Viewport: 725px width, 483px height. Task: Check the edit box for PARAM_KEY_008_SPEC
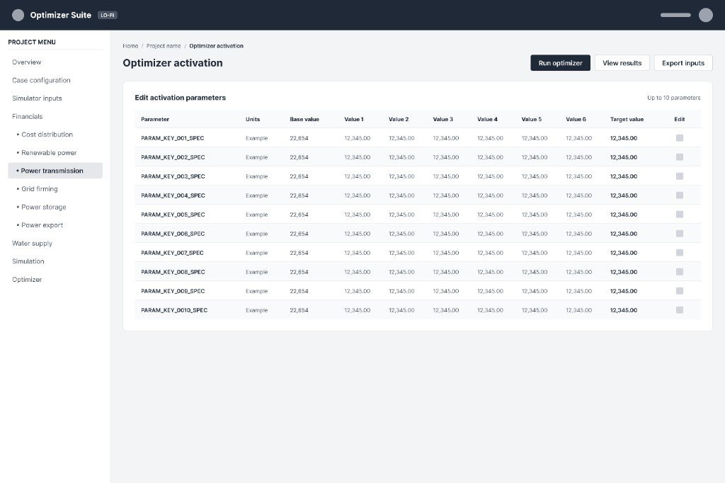679,271
